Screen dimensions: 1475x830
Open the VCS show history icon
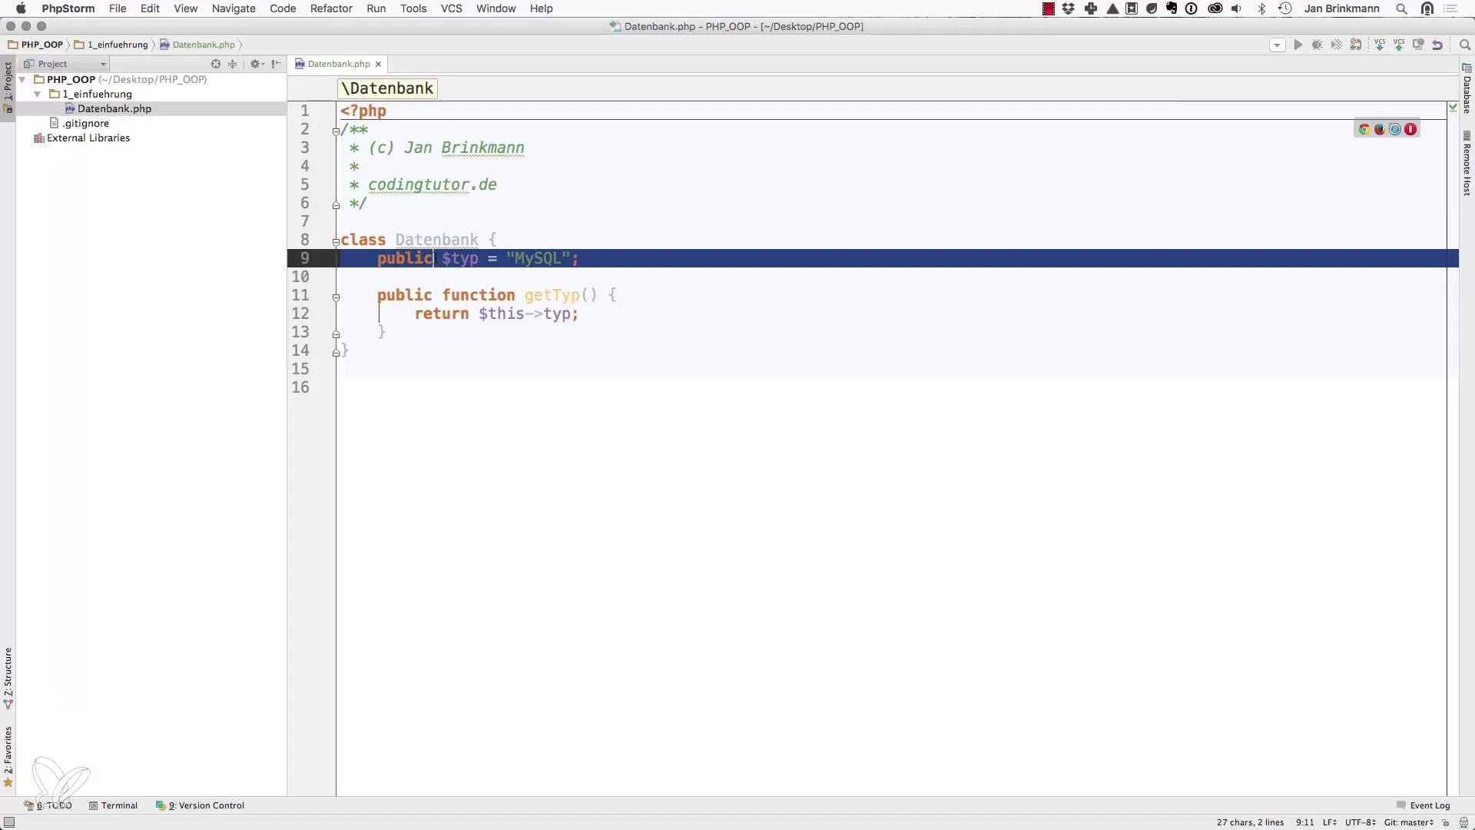pyautogui.click(x=1418, y=45)
